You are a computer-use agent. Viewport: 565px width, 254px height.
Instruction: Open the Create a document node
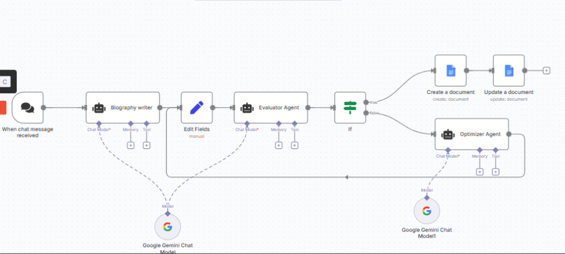tap(451, 70)
